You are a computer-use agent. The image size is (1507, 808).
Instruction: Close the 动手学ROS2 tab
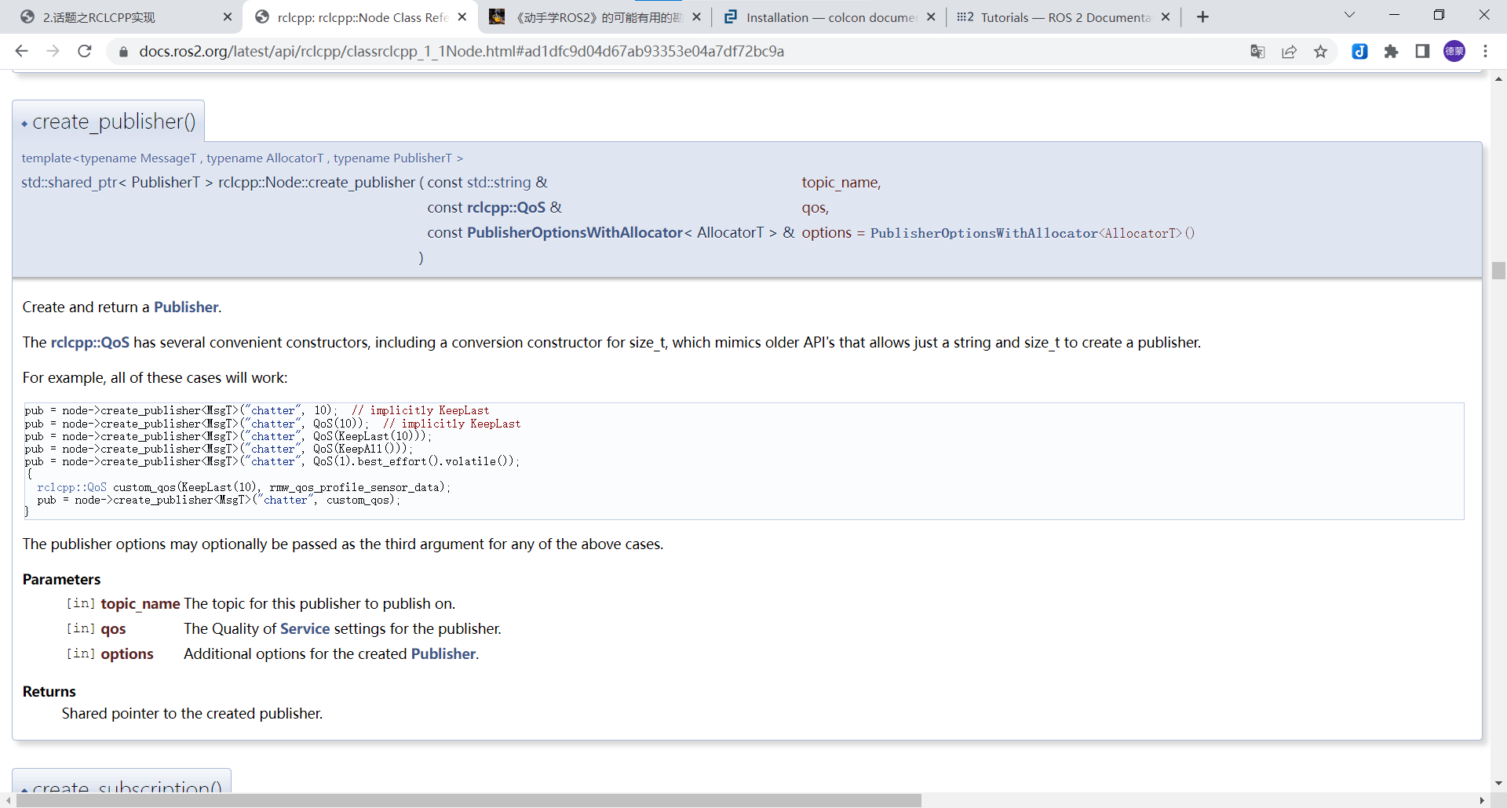tap(696, 17)
